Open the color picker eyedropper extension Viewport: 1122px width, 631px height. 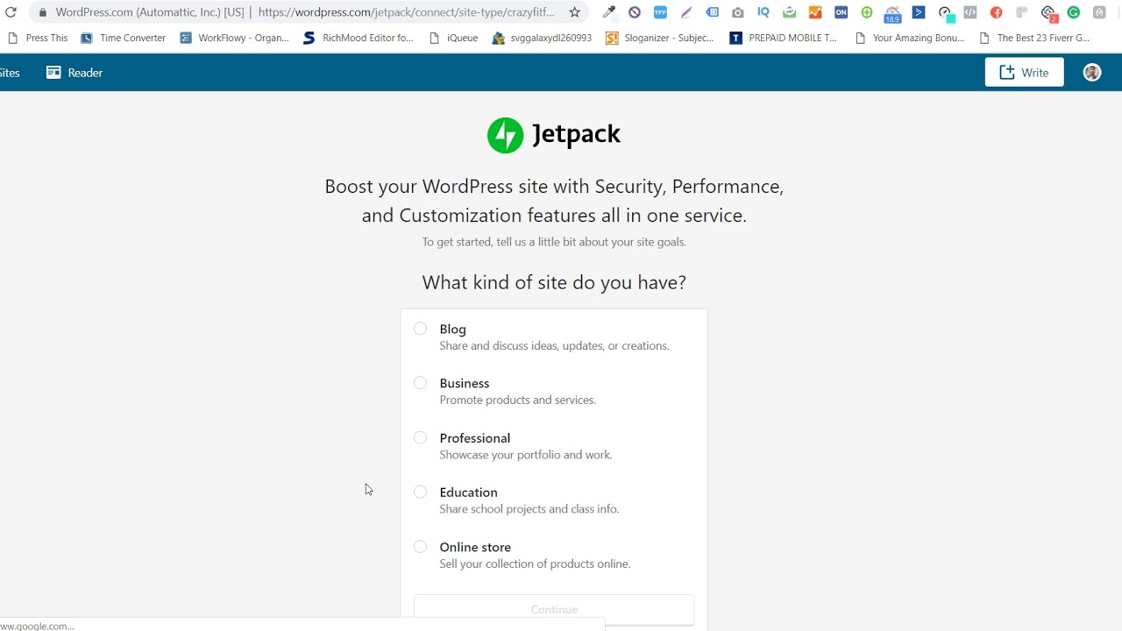pyautogui.click(x=608, y=12)
